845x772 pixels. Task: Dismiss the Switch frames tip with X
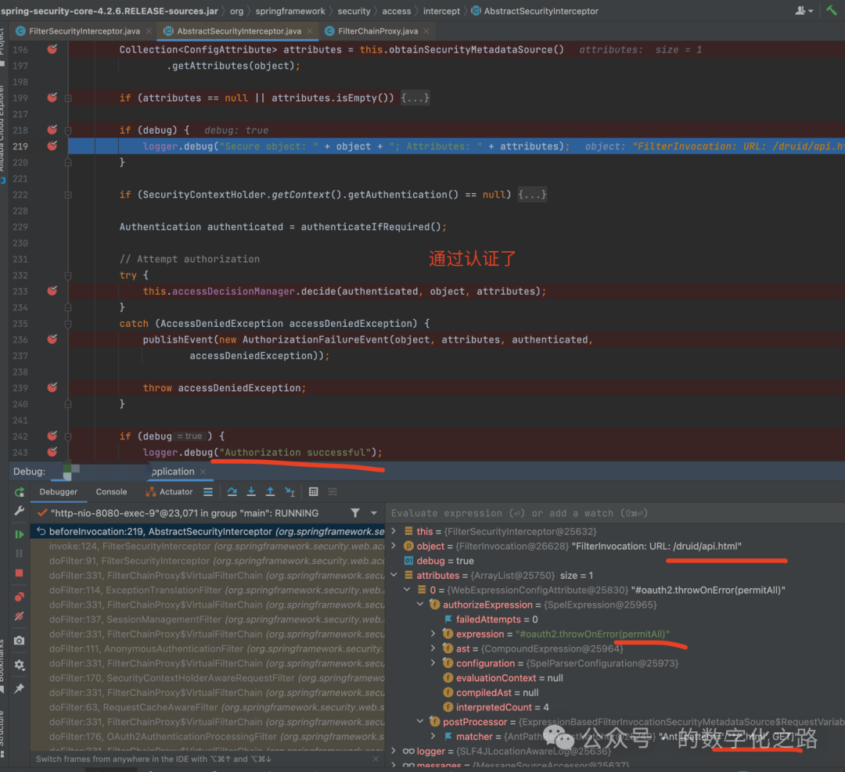coord(376,759)
